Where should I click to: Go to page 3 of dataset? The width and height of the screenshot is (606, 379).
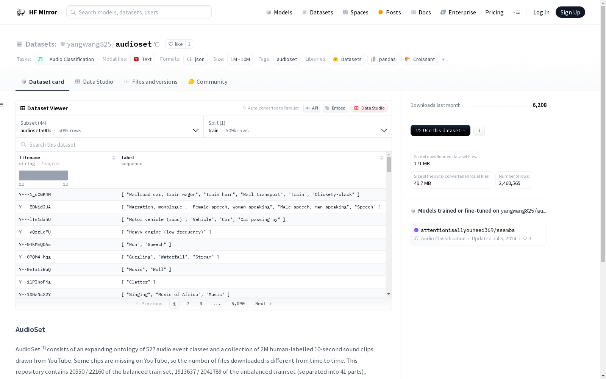click(201, 304)
